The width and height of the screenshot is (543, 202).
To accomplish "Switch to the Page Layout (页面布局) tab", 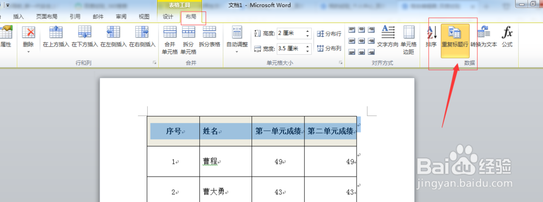I will pyautogui.click(x=47, y=17).
